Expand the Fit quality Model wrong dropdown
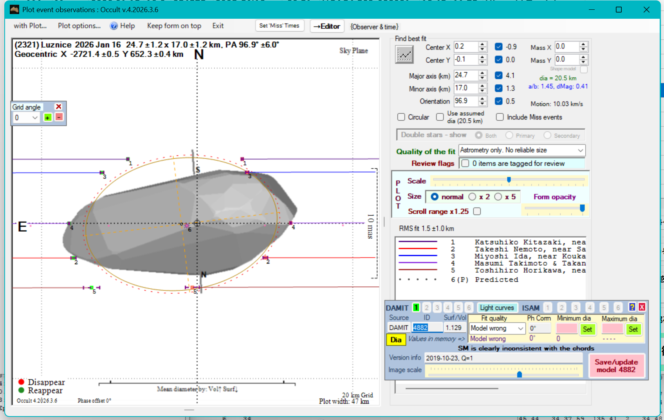 tap(520, 329)
